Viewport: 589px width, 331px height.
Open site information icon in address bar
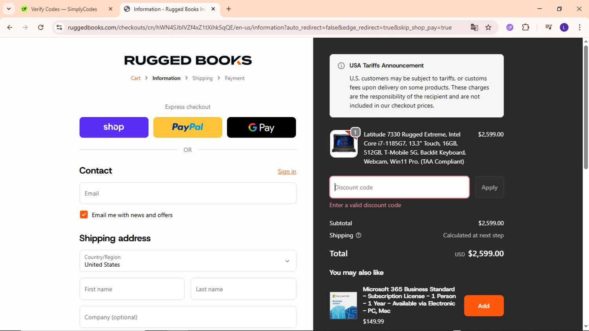(59, 27)
